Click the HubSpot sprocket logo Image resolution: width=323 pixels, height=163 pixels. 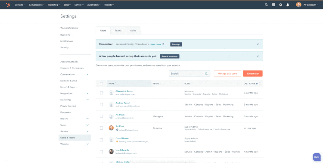pyautogui.click(x=8, y=5)
